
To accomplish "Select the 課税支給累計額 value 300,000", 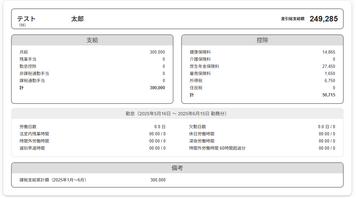I will (x=158, y=180).
